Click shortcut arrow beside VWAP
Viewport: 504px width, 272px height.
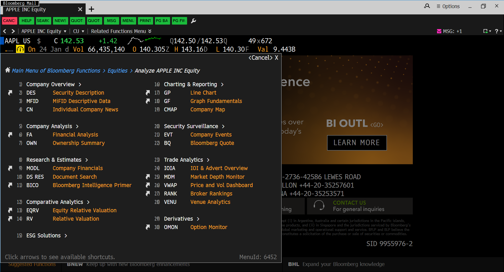point(148,185)
